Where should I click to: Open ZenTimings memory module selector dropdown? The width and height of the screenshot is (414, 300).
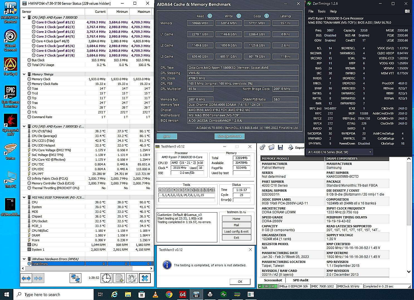click(340, 152)
